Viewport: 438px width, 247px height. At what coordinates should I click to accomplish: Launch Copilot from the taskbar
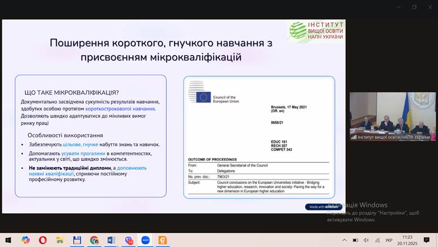point(26,240)
